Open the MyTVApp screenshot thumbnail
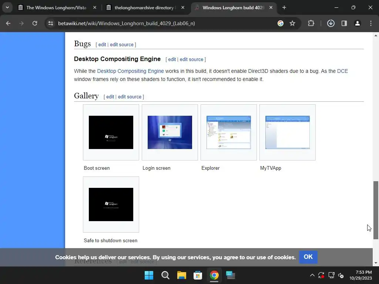Viewport: 379px width, 284px height. click(x=287, y=132)
